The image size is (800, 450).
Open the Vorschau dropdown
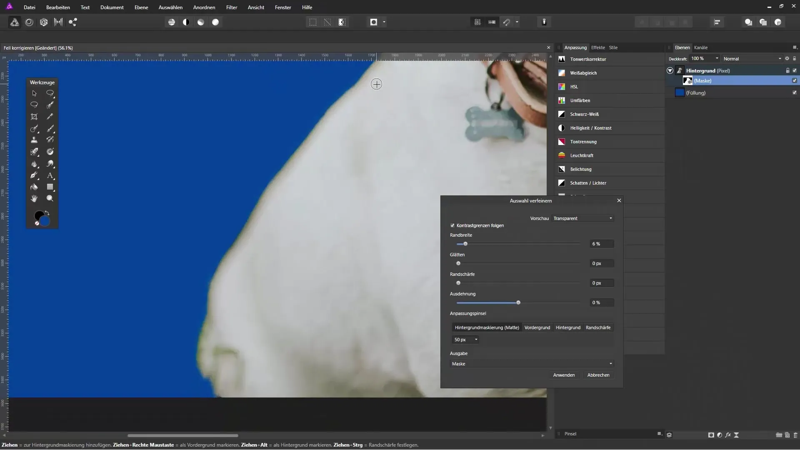[x=582, y=218]
